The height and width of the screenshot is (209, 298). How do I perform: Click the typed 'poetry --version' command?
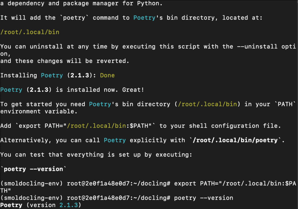203,198
